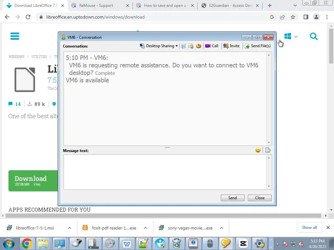Open the Desktop Sharing dropdown

point(159,46)
